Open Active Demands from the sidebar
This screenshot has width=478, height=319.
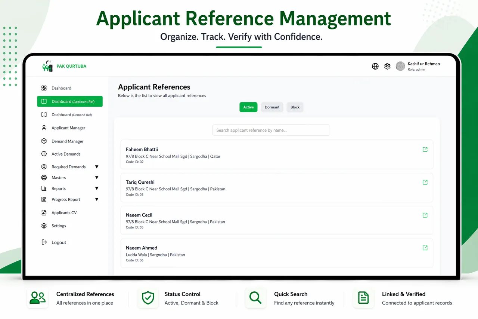point(66,154)
